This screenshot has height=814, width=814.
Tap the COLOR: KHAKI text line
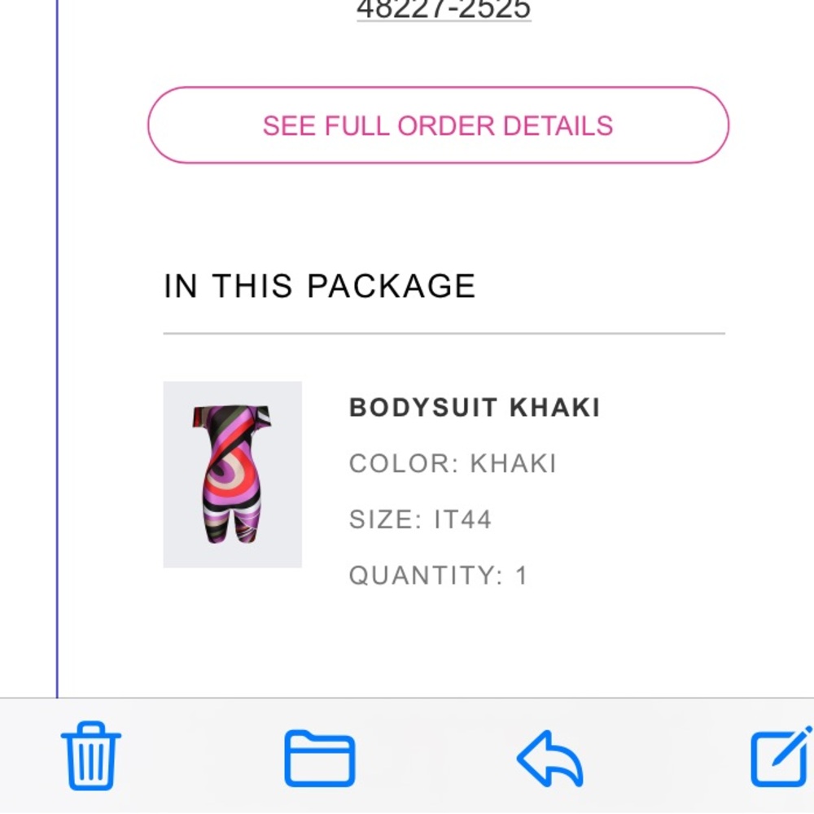(x=453, y=463)
